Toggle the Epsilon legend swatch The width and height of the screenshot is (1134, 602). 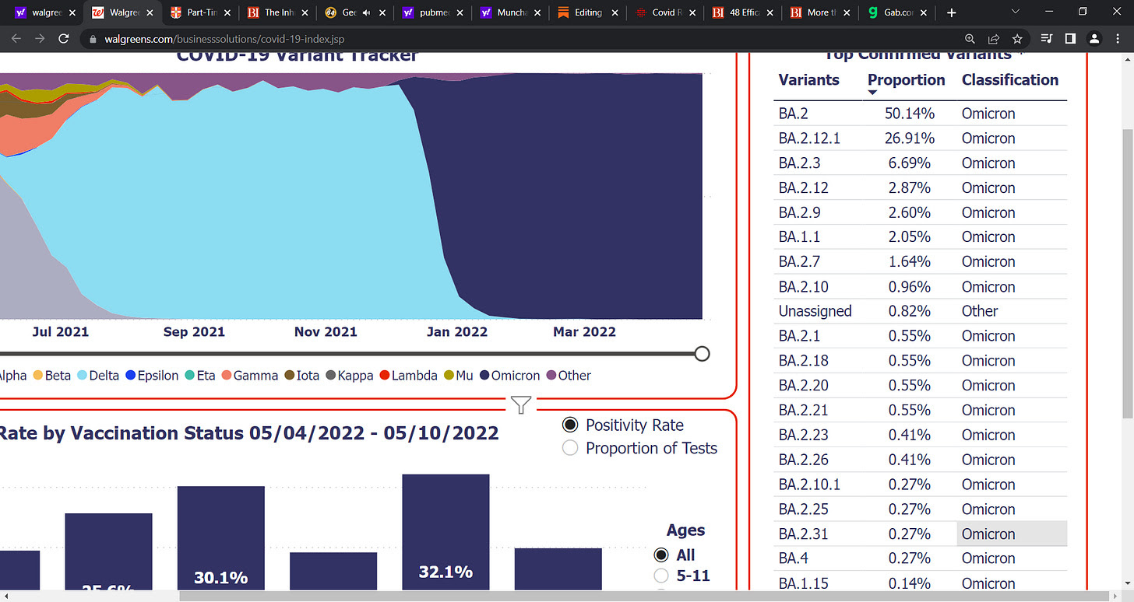tap(131, 376)
